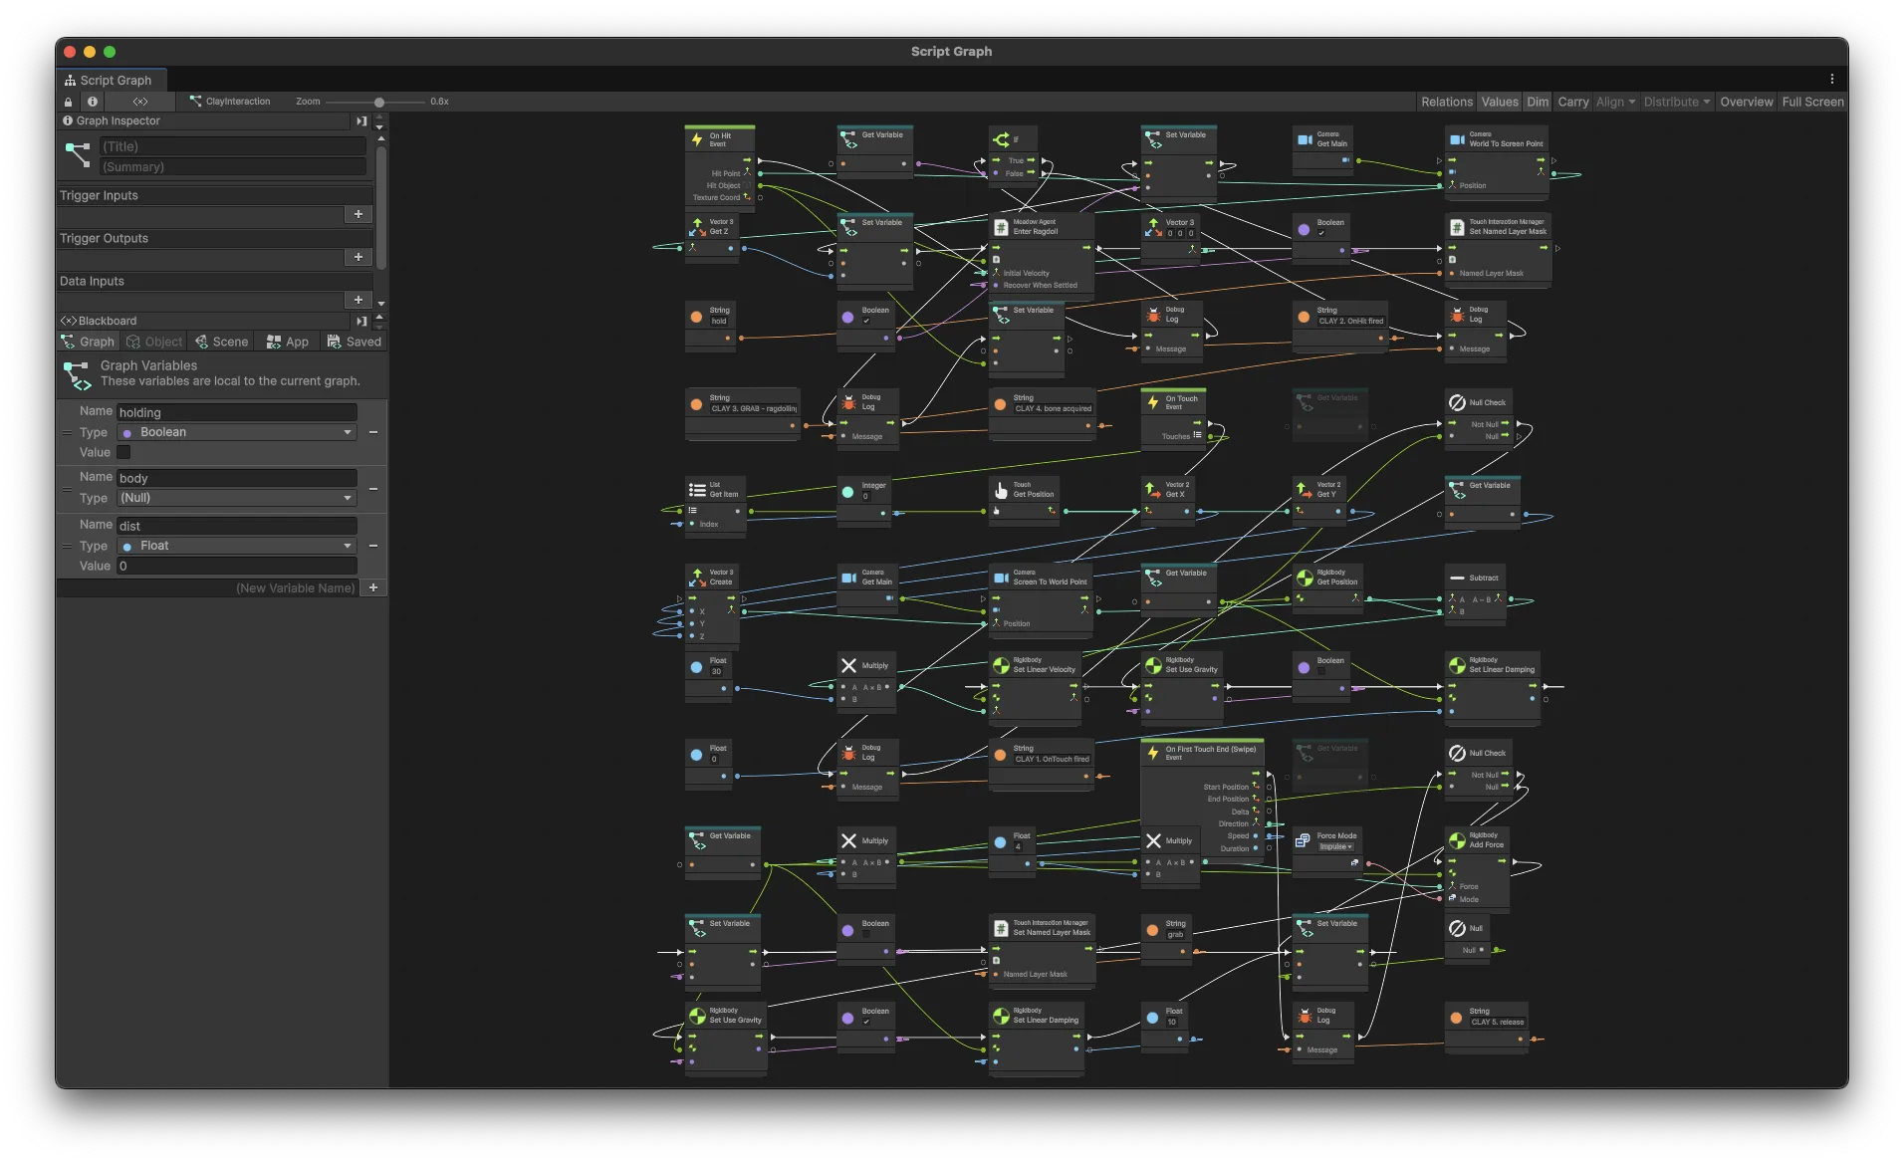Toggle the Values display option
The image size is (1904, 1162).
pos(1499,102)
